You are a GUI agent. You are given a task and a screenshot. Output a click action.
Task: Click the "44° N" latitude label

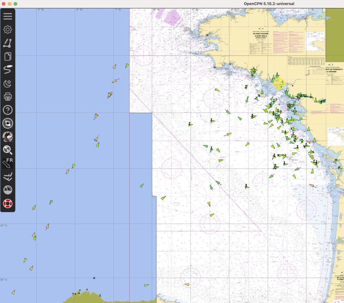tap(4, 280)
